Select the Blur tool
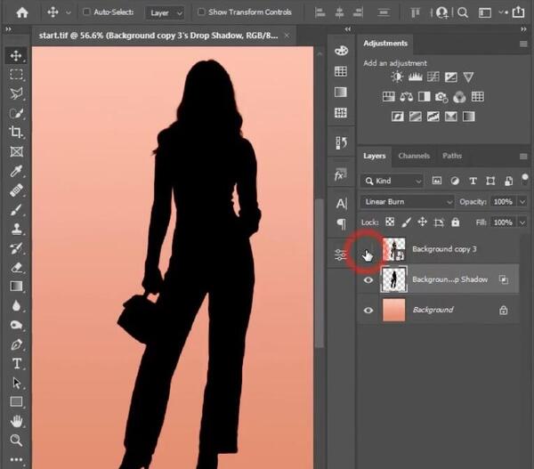This screenshot has height=469, width=534. coord(16,306)
